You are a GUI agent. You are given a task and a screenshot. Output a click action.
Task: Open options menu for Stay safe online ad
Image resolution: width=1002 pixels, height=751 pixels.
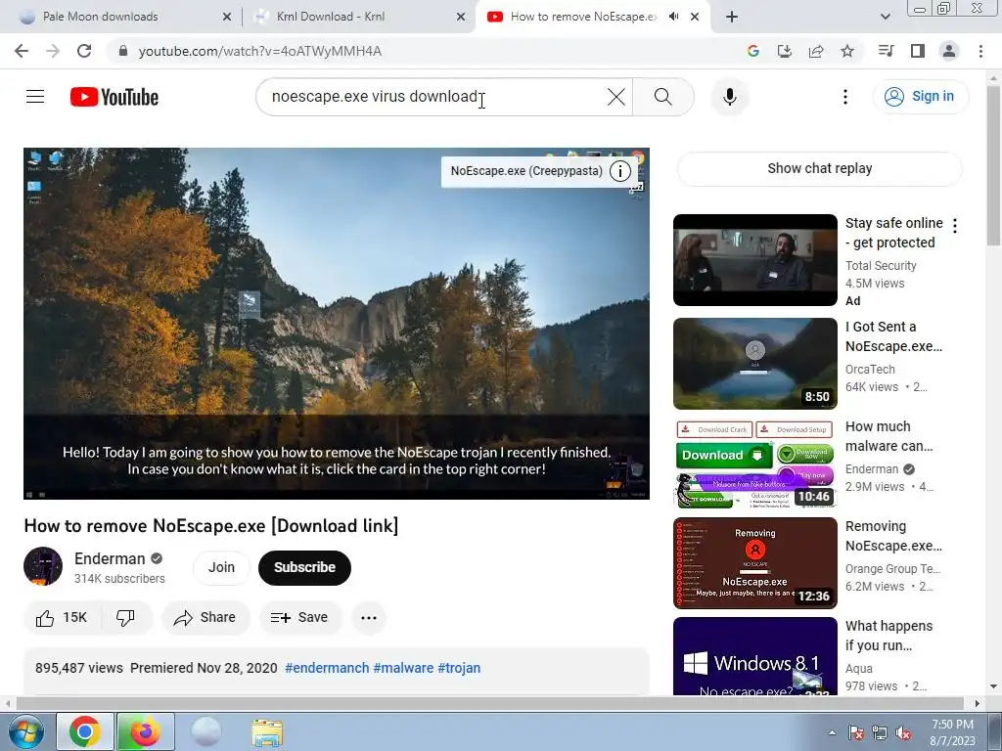tap(955, 226)
